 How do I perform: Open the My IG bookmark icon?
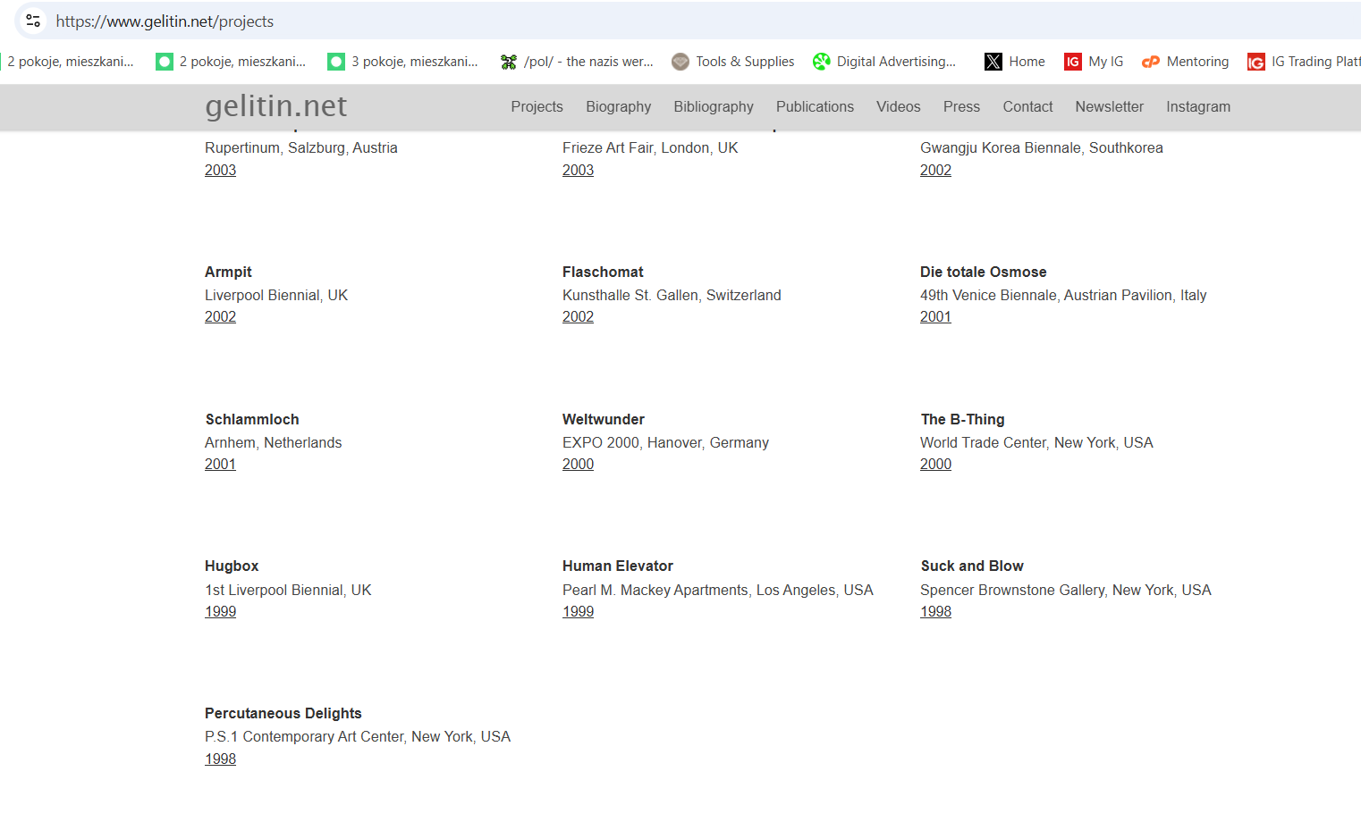click(1073, 62)
